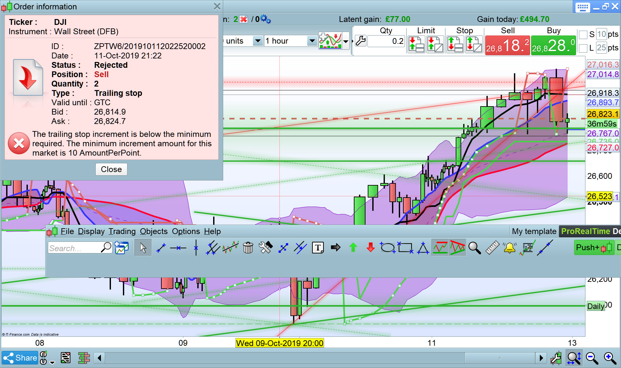Toggle the horizontal zoom lock icon
The image size is (621, 368).
click(574, 358)
